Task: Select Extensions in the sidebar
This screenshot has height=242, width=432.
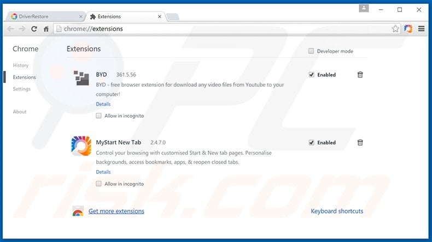Action: (x=24, y=77)
